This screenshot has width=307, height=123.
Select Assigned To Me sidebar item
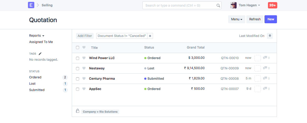41,42
